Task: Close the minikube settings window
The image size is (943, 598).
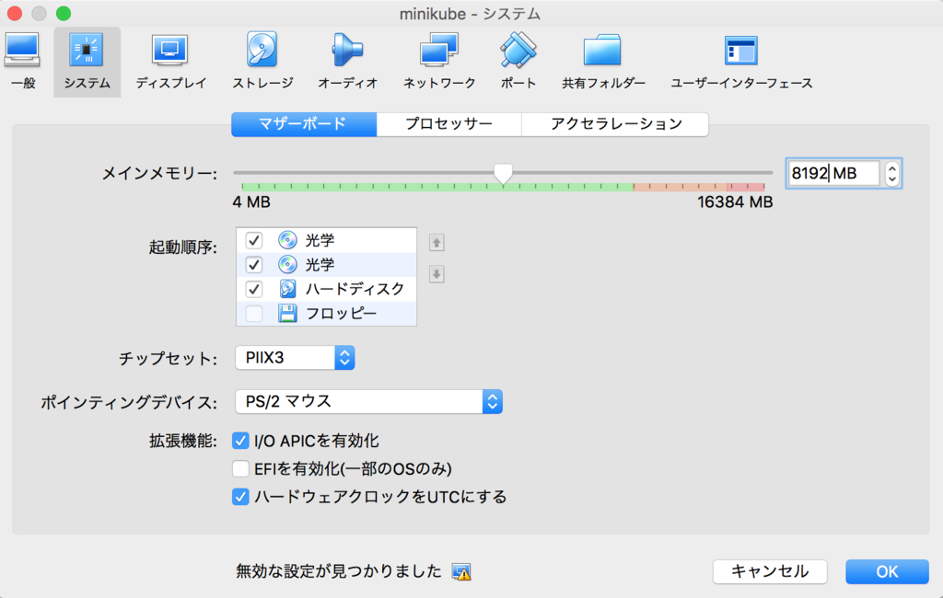Action: click(15, 13)
